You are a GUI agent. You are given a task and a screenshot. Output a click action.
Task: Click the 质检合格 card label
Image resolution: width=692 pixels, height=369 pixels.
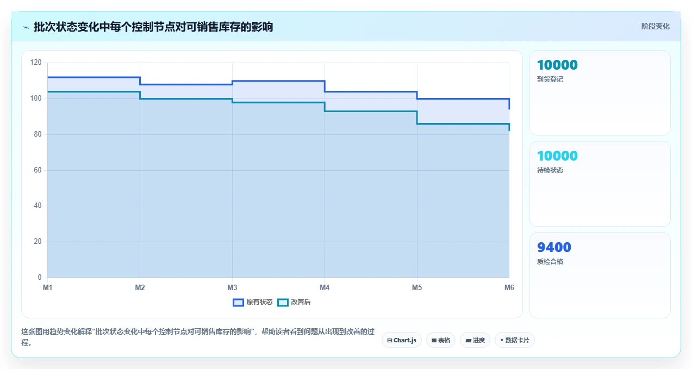(x=550, y=262)
